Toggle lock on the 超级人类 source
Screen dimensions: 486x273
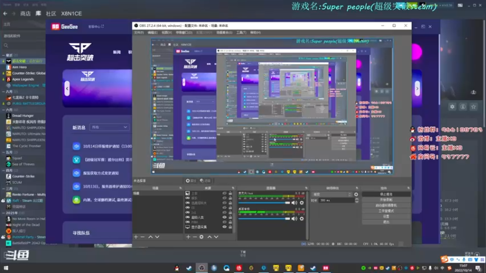[230, 217]
